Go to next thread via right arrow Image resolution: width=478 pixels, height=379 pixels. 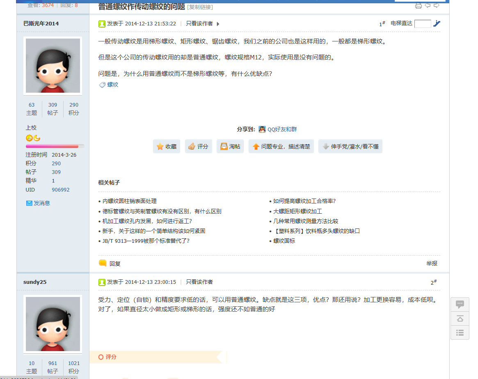coord(437,5)
